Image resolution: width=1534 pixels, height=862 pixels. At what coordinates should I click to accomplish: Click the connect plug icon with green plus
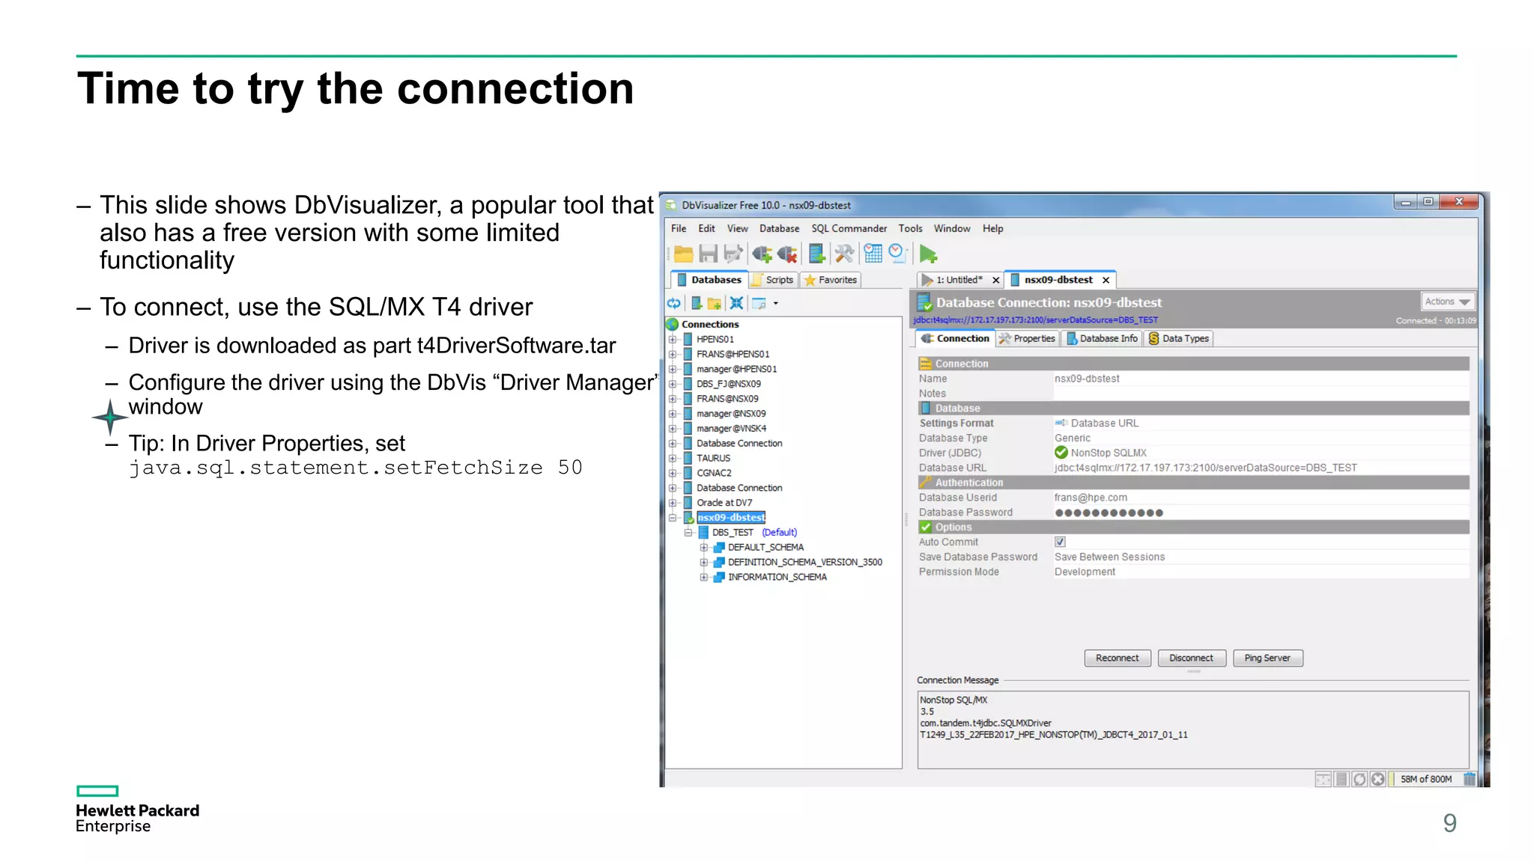click(x=763, y=254)
